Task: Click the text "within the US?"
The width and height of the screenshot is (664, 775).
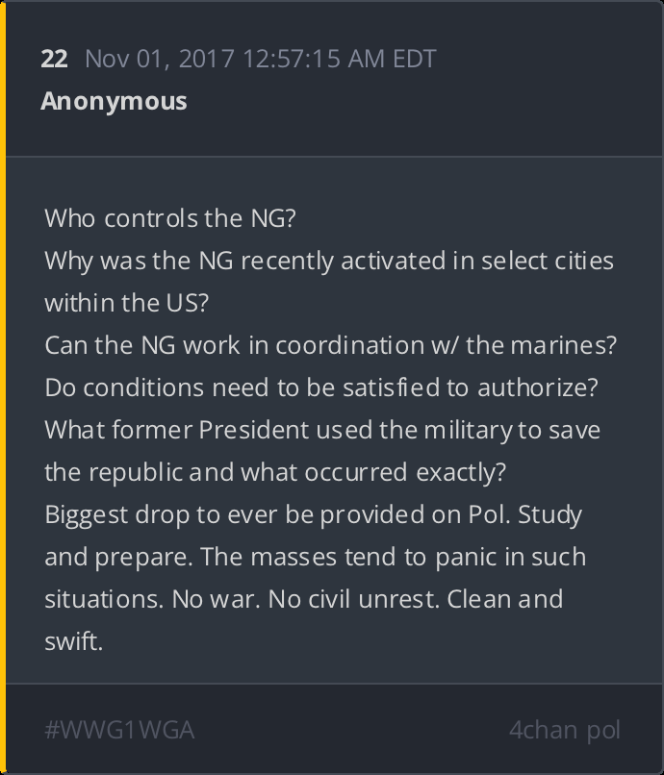Action: [126, 303]
